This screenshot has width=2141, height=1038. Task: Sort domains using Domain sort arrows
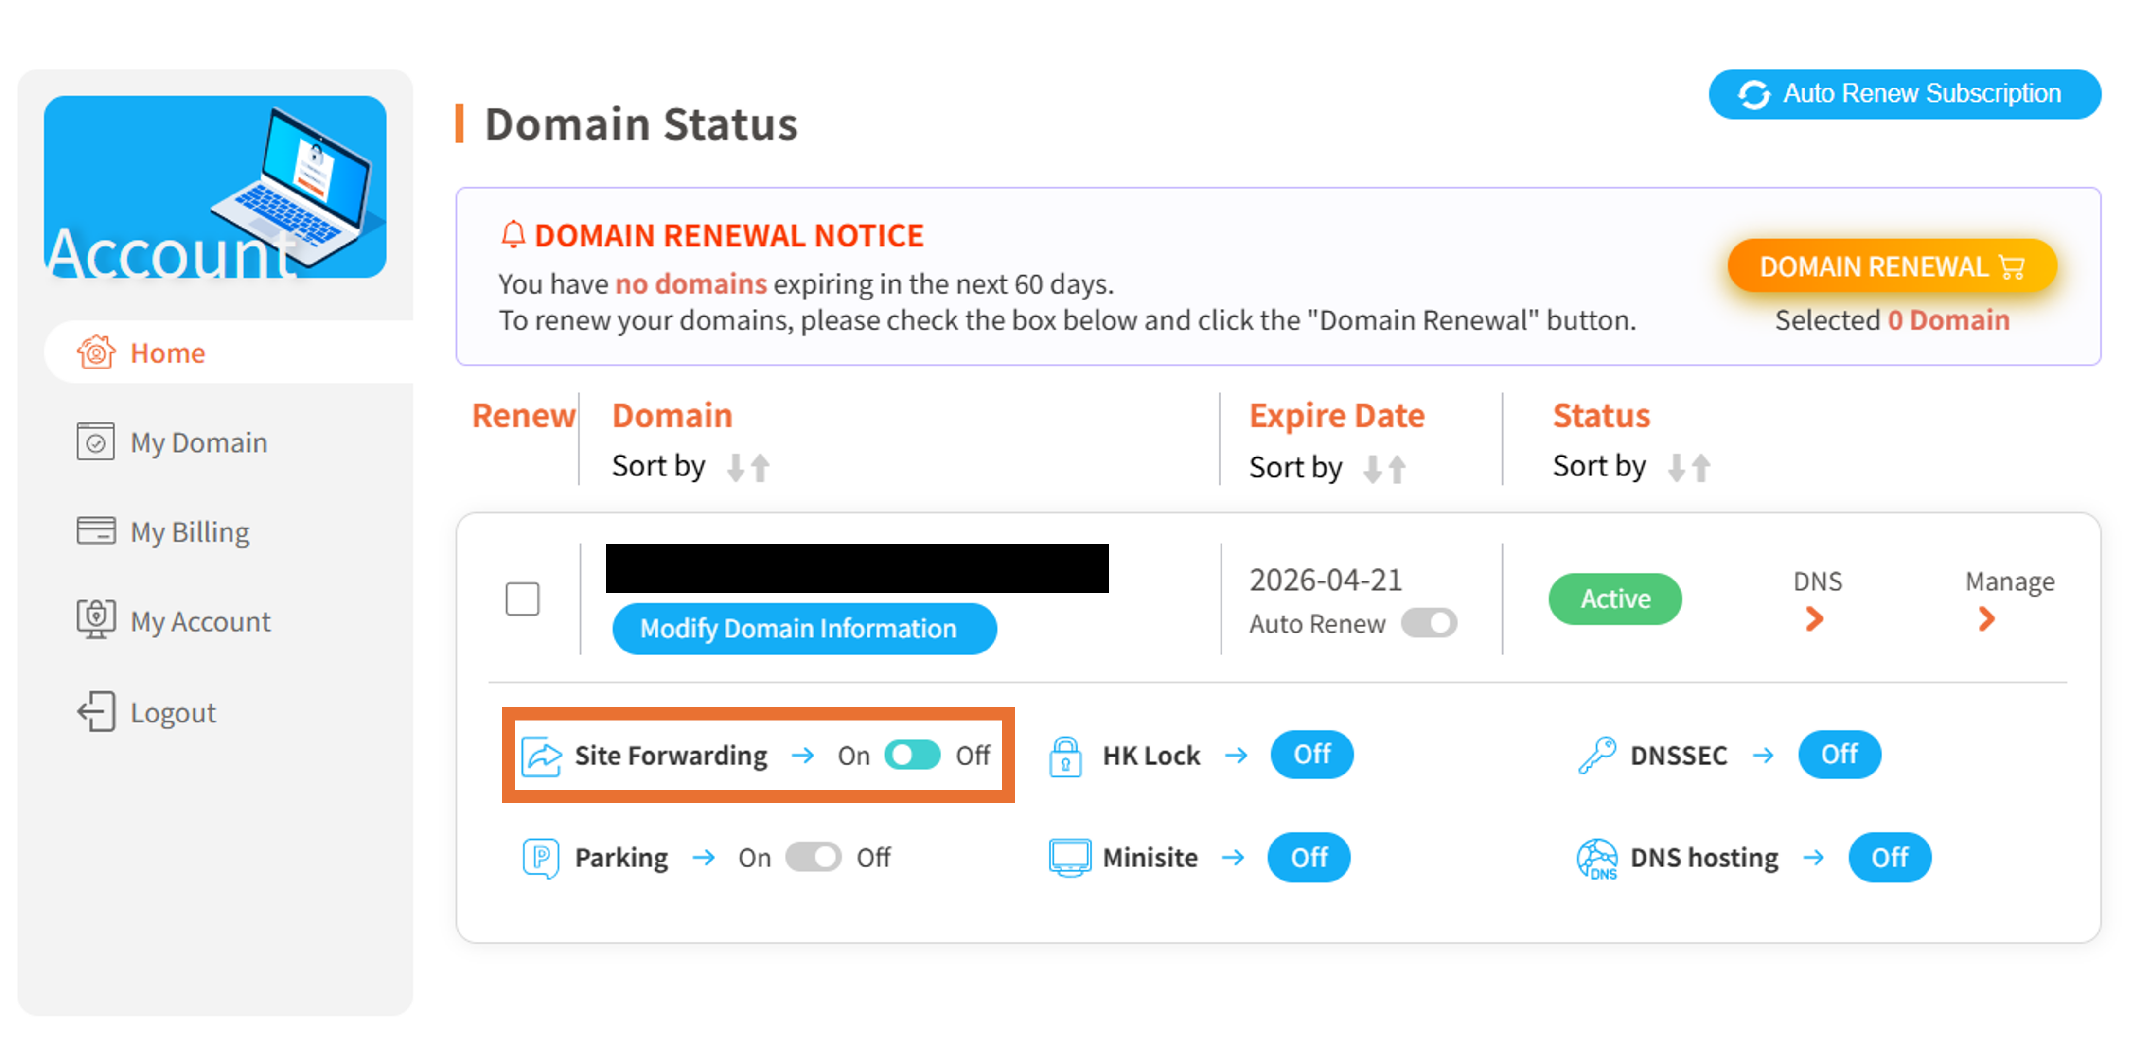click(x=748, y=467)
